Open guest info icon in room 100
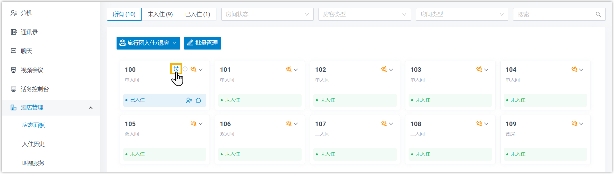 (x=189, y=100)
